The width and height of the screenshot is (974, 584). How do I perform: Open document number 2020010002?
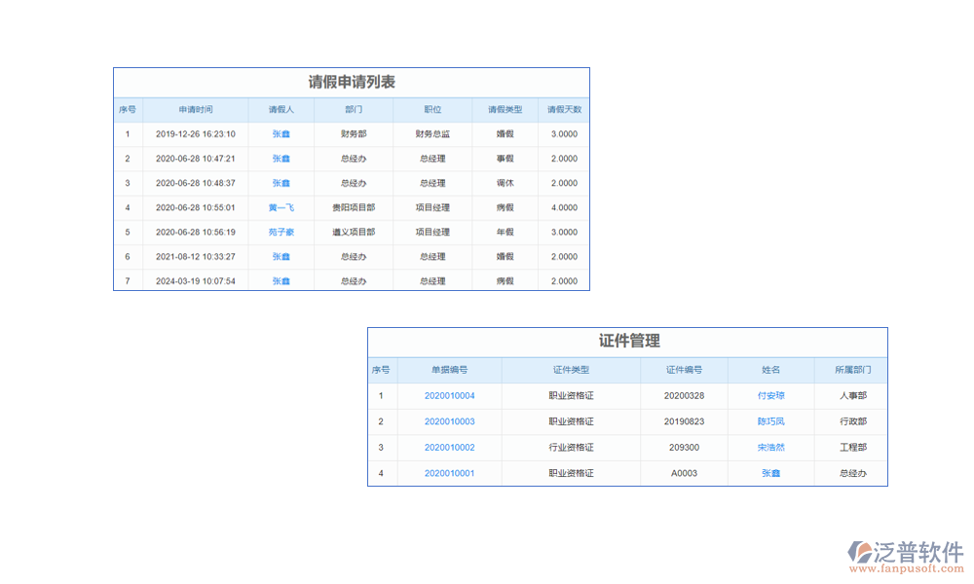pyautogui.click(x=449, y=448)
